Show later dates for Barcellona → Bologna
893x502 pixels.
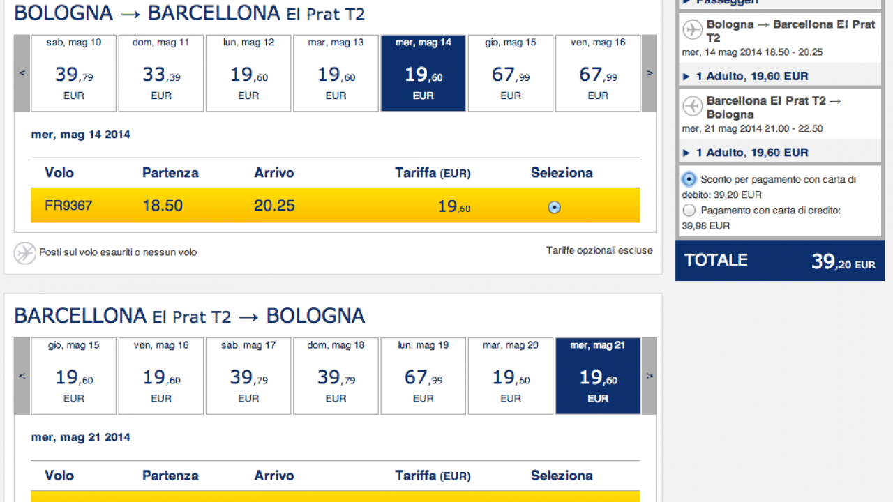coord(650,376)
